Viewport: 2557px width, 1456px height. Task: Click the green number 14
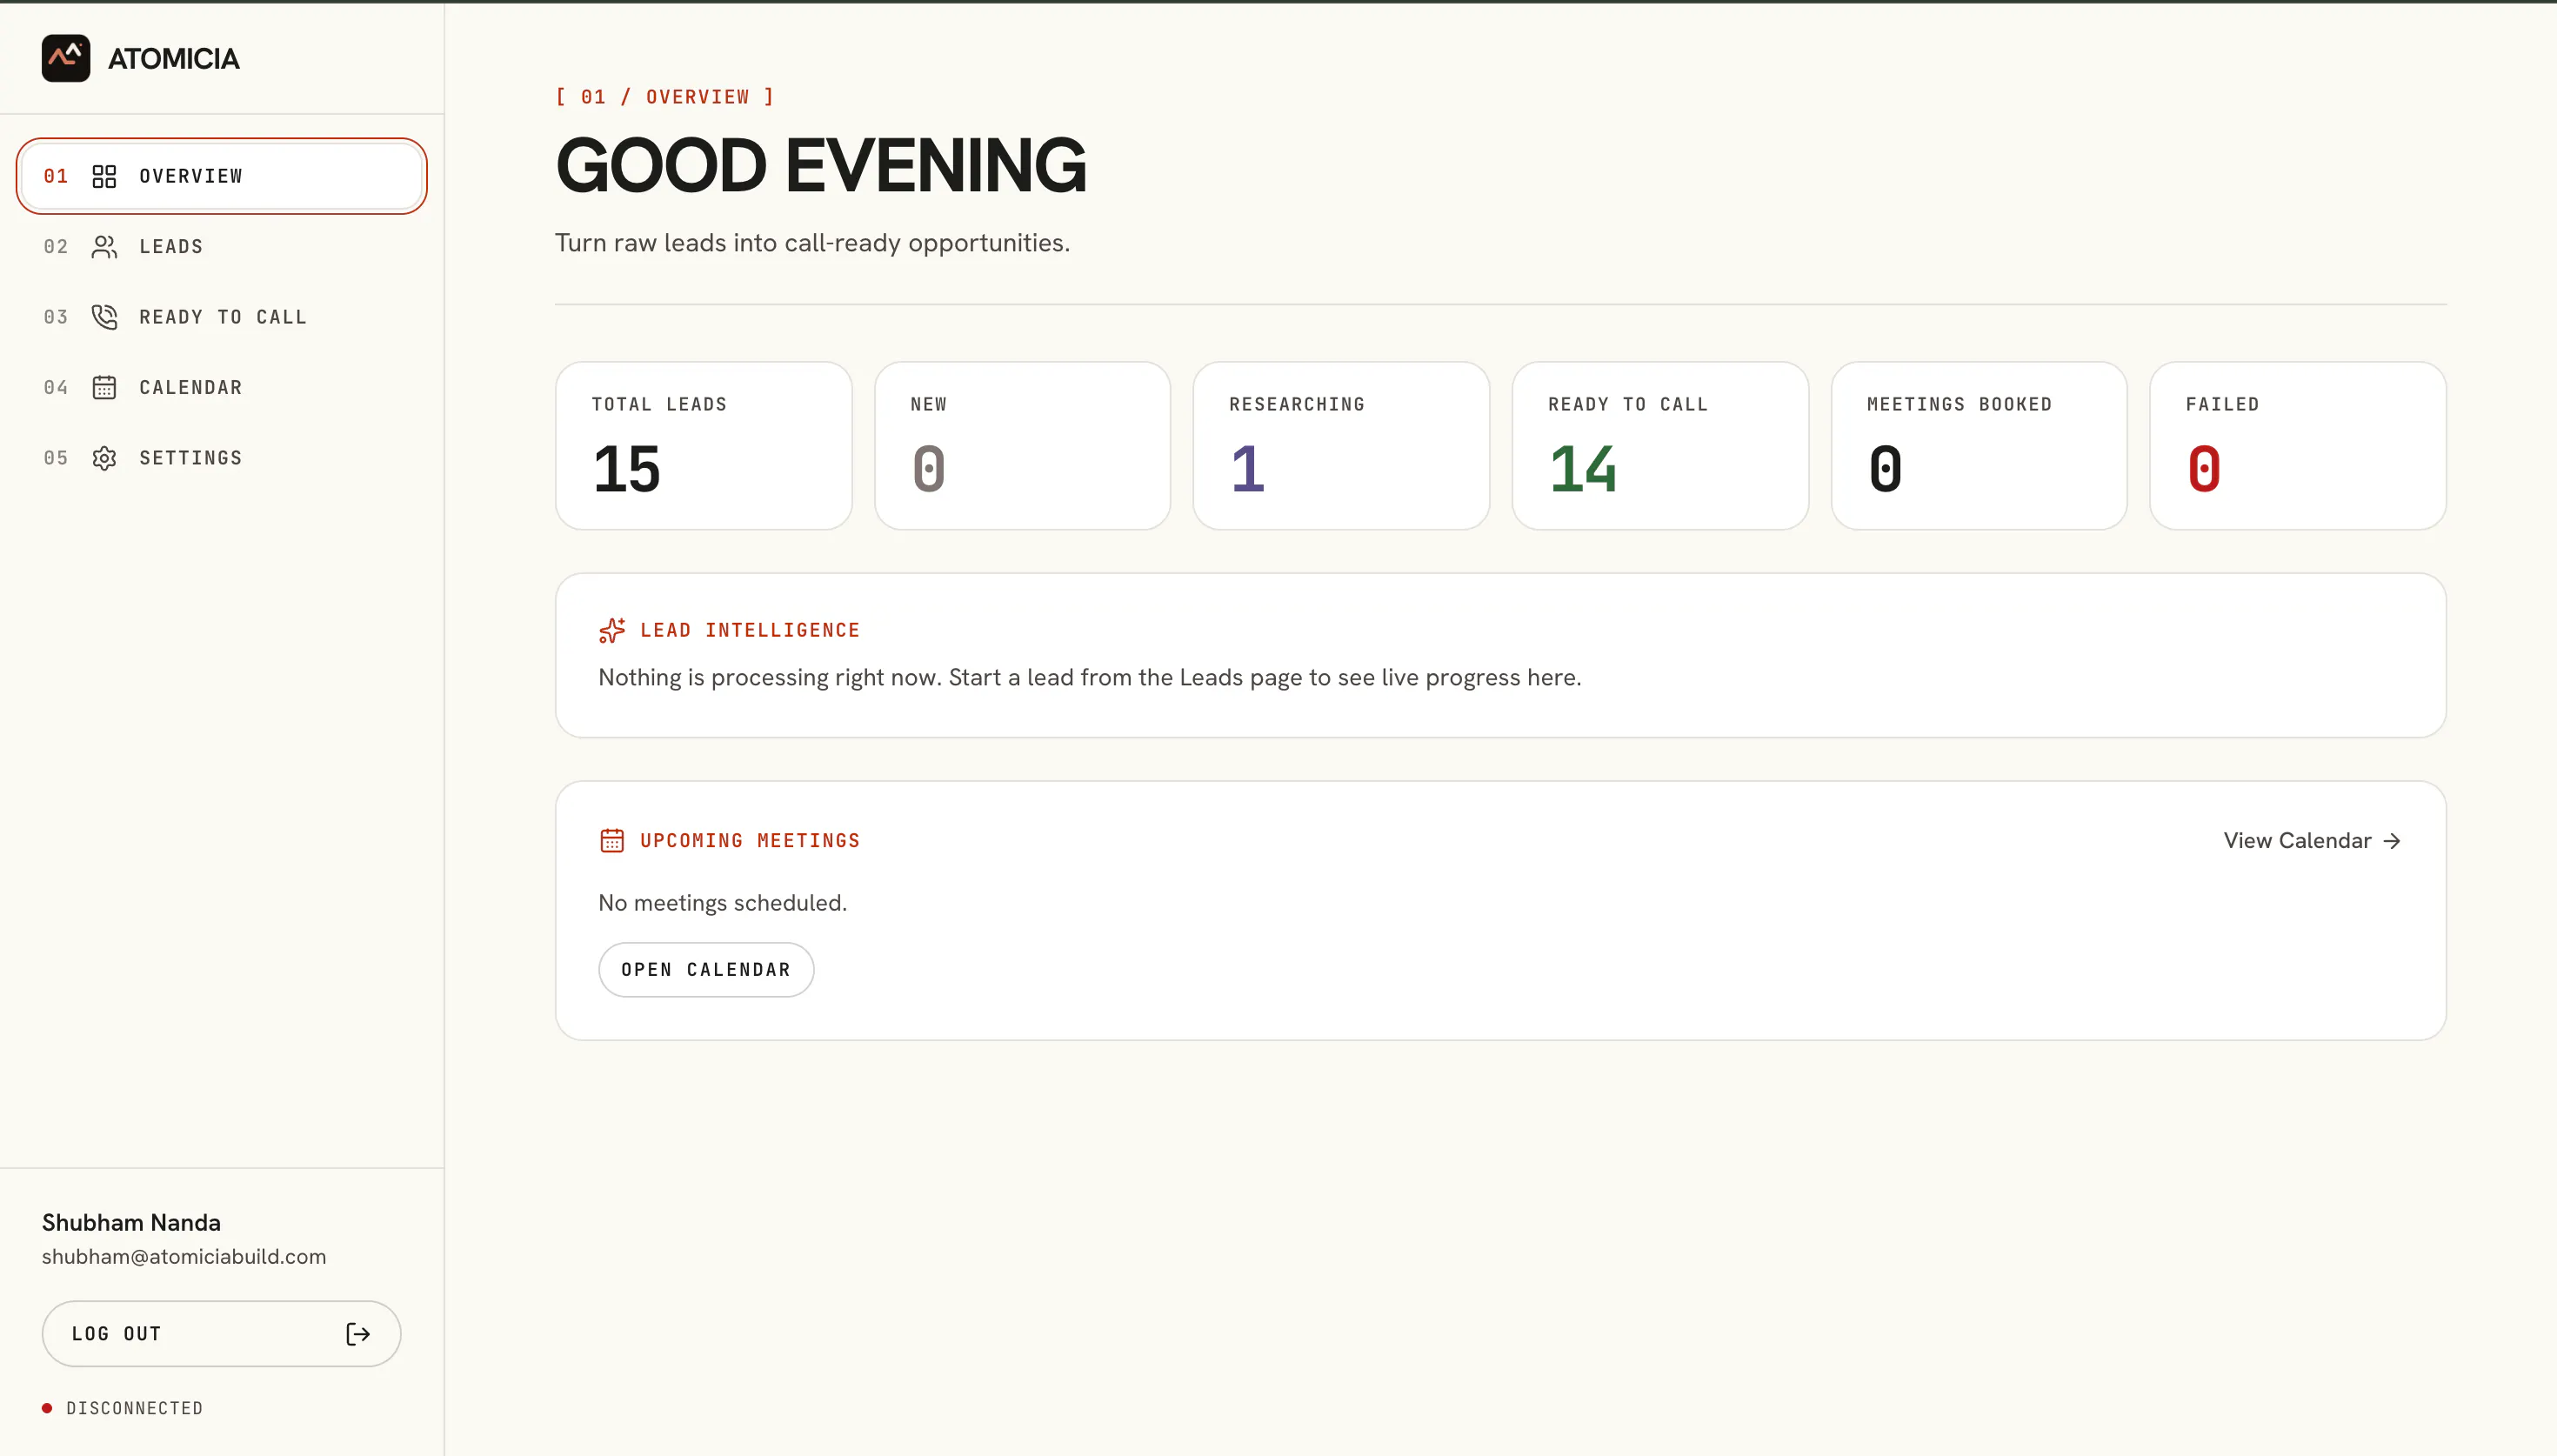click(1582, 469)
